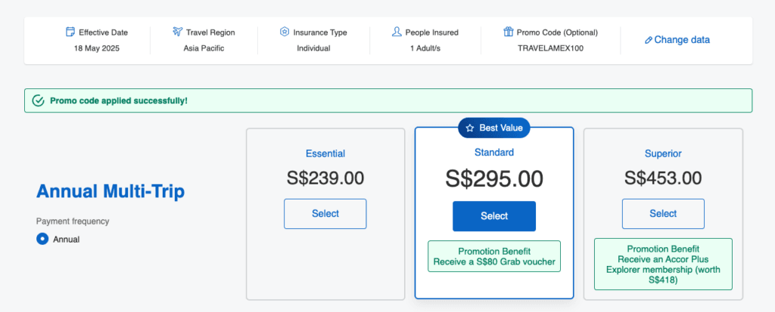Viewport: 775px width, 312px height.
Task: Select the Essential plan
Action: 325,214
